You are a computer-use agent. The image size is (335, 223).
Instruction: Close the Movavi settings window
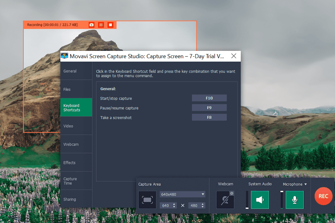(234, 56)
